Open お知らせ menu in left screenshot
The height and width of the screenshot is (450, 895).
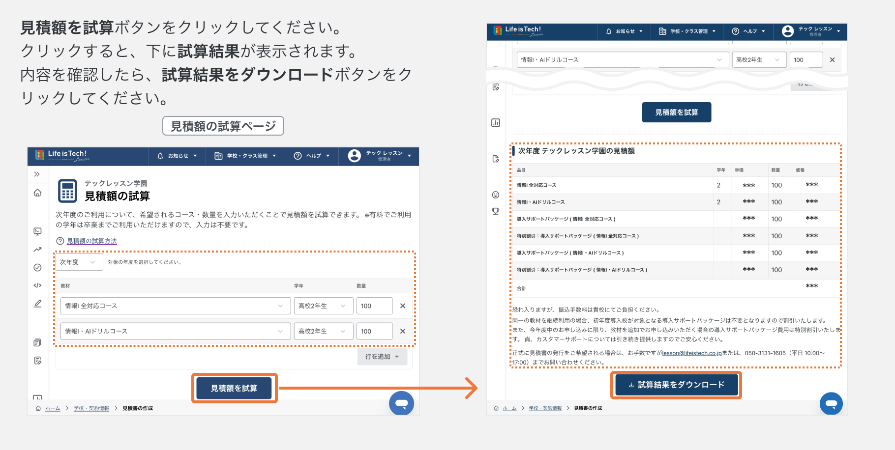[177, 156]
